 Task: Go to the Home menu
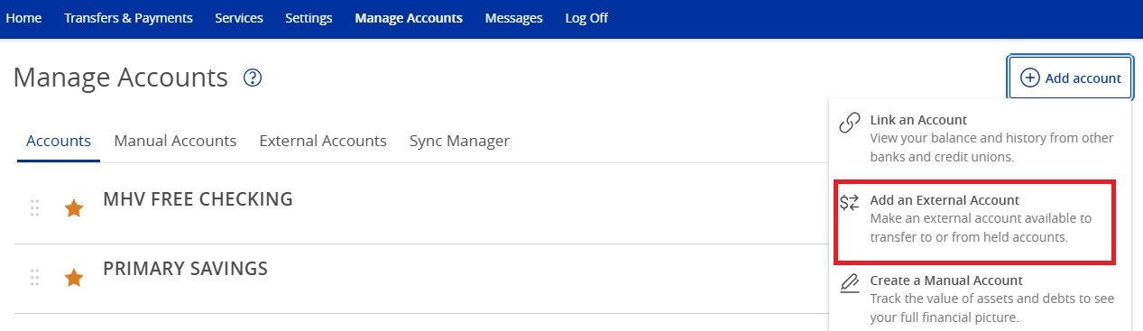click(x=24, y=18)
